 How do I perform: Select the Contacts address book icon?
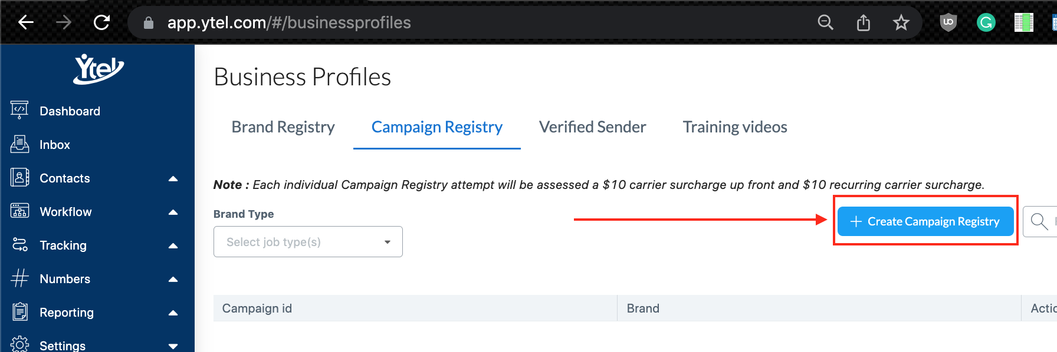[19, 177]
